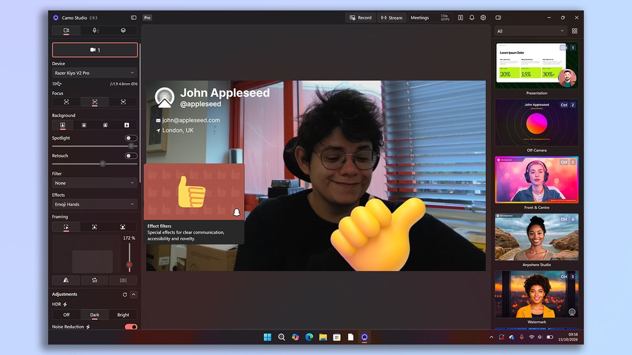Image resolution: width=632 pixels, height=355 pixels.
Task: Set HDR to Bright
Action: (123, 315)
